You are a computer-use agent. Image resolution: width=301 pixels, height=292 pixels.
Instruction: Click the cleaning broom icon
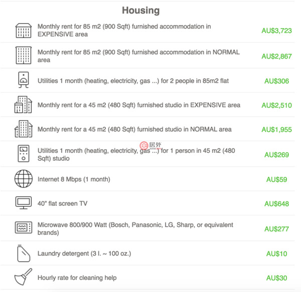23,277
